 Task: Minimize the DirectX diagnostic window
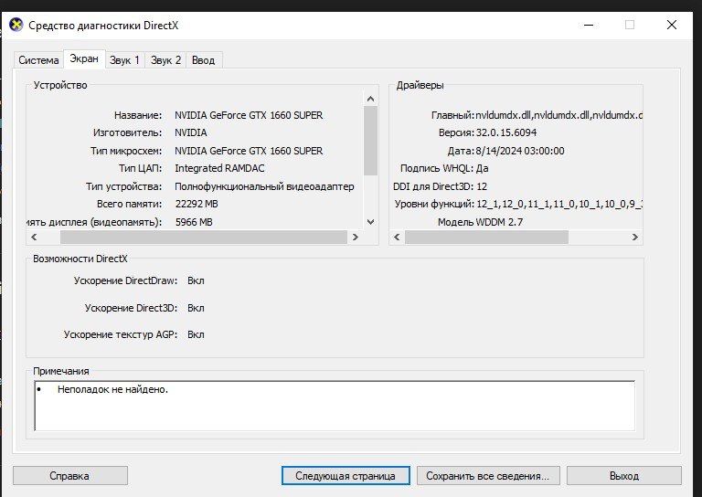(x=589, y=25)
